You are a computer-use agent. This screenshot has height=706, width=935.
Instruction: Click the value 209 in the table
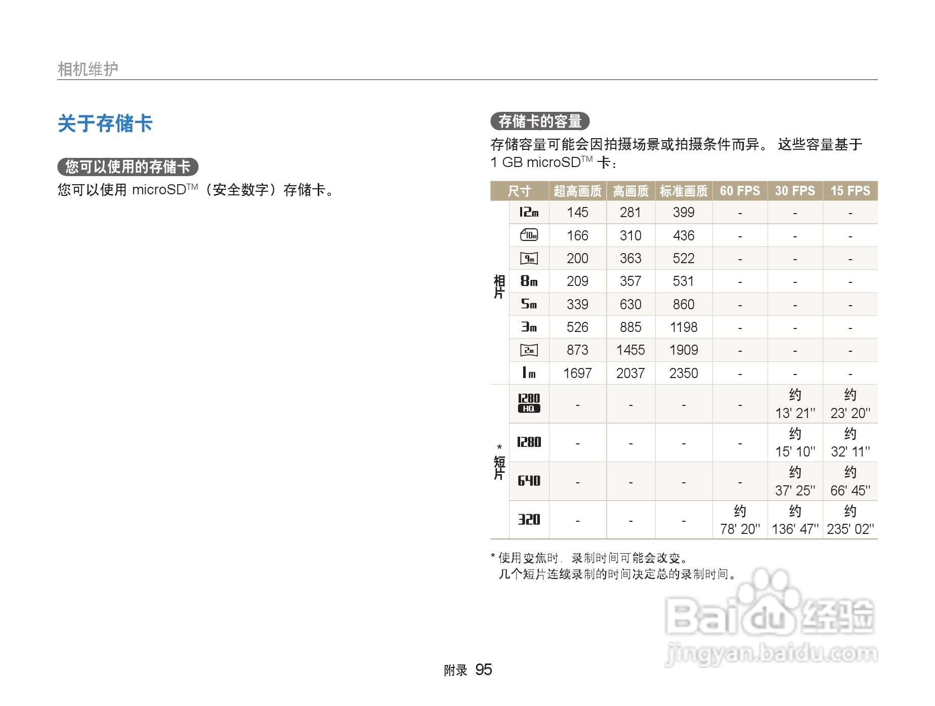click(577, 281)
